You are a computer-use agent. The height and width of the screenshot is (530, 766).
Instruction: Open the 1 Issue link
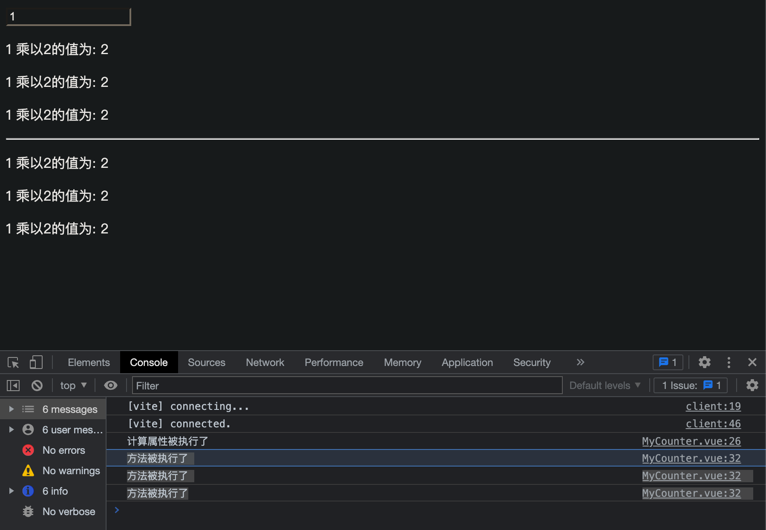(x=691, y=386)
